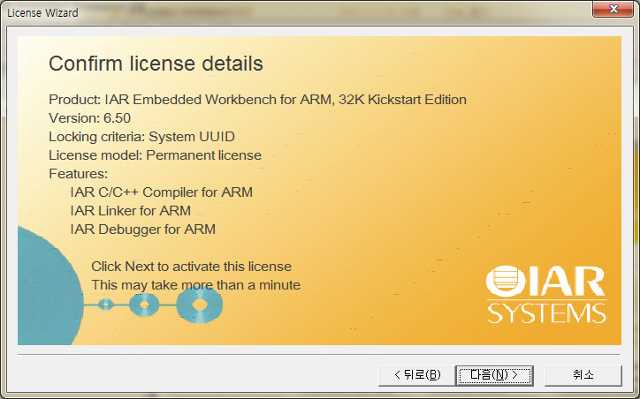The width and height of the screenshot is (640, 399).
Task: Click "Click Next to activate this license" text
Action: pyautogui.click(x=192, y=267)
